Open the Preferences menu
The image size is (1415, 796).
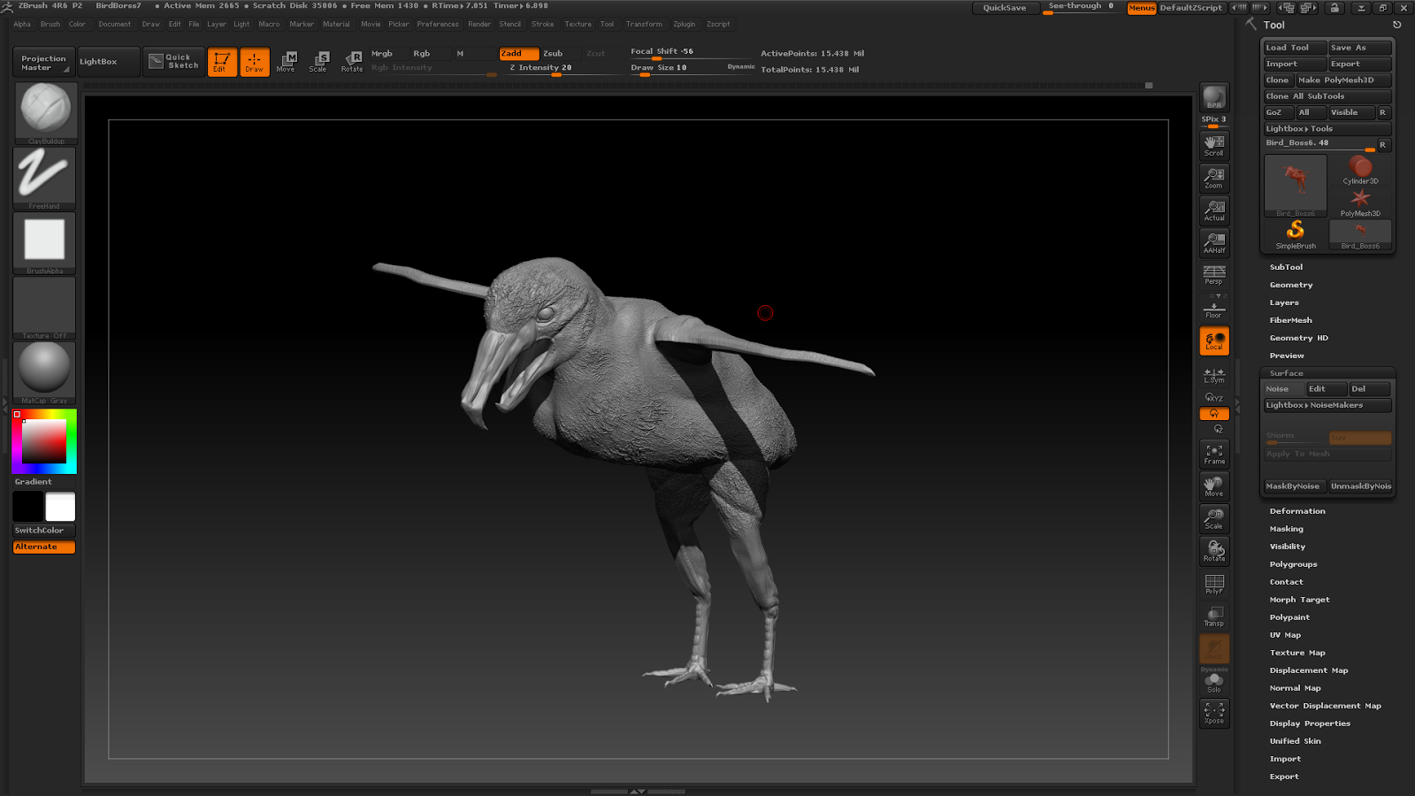coord(438,25)
